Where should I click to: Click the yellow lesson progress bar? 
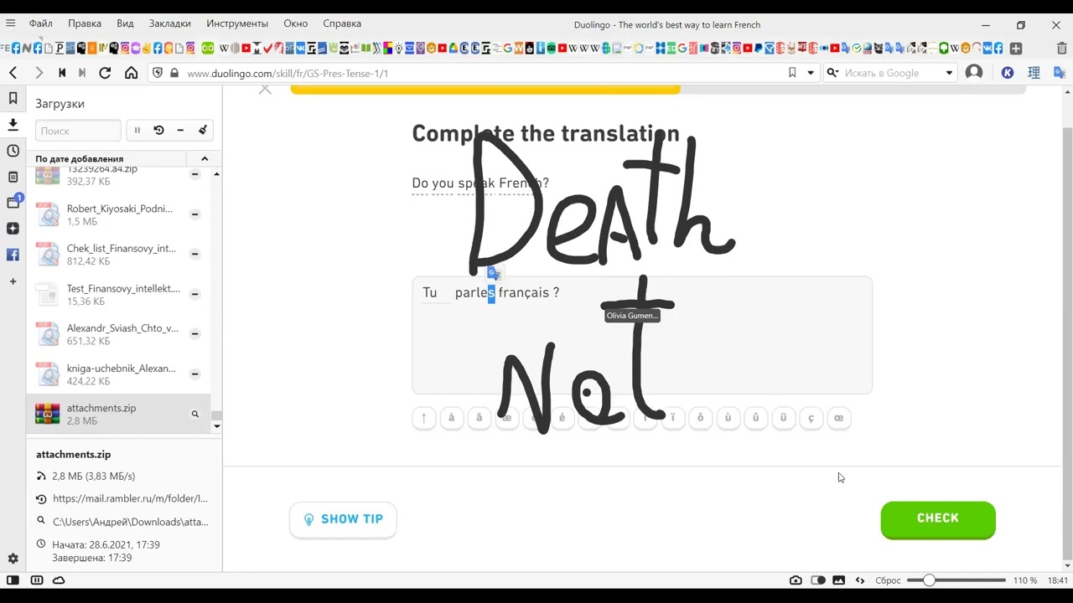click(485, 89)
